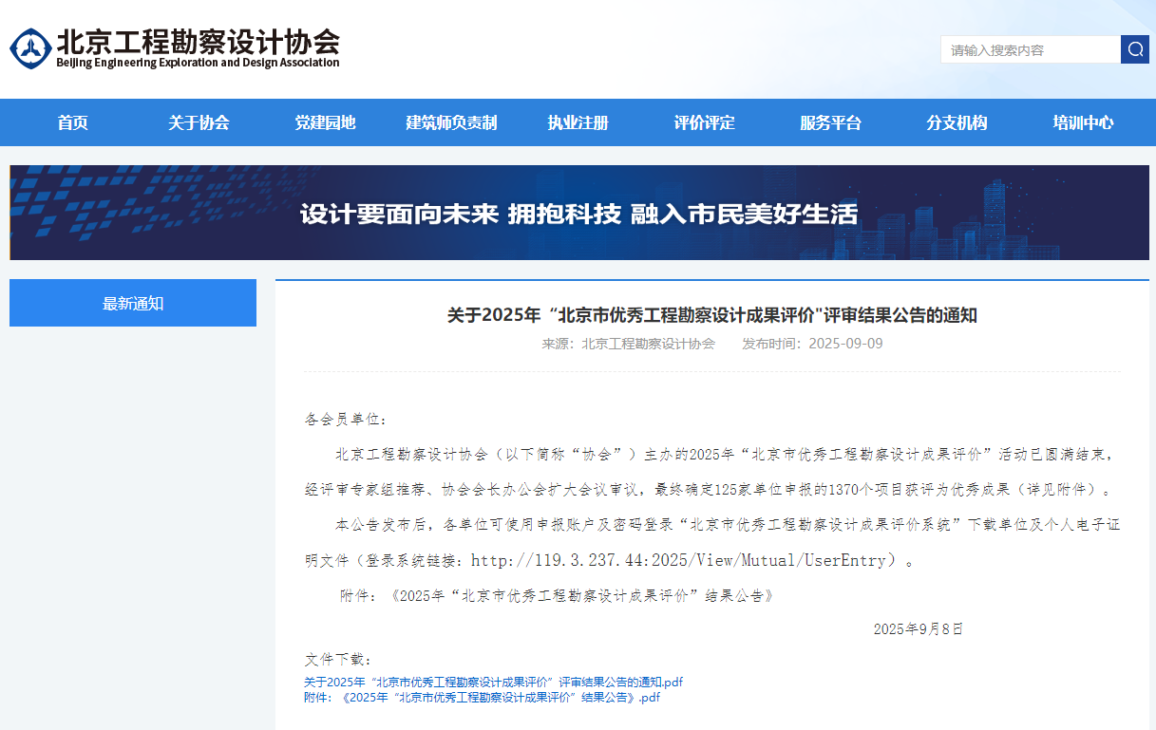The width and height of the screenshot is (1156, 730).
Task: Click the banner 设计要面向未来 image
Action: coord(579,213)
